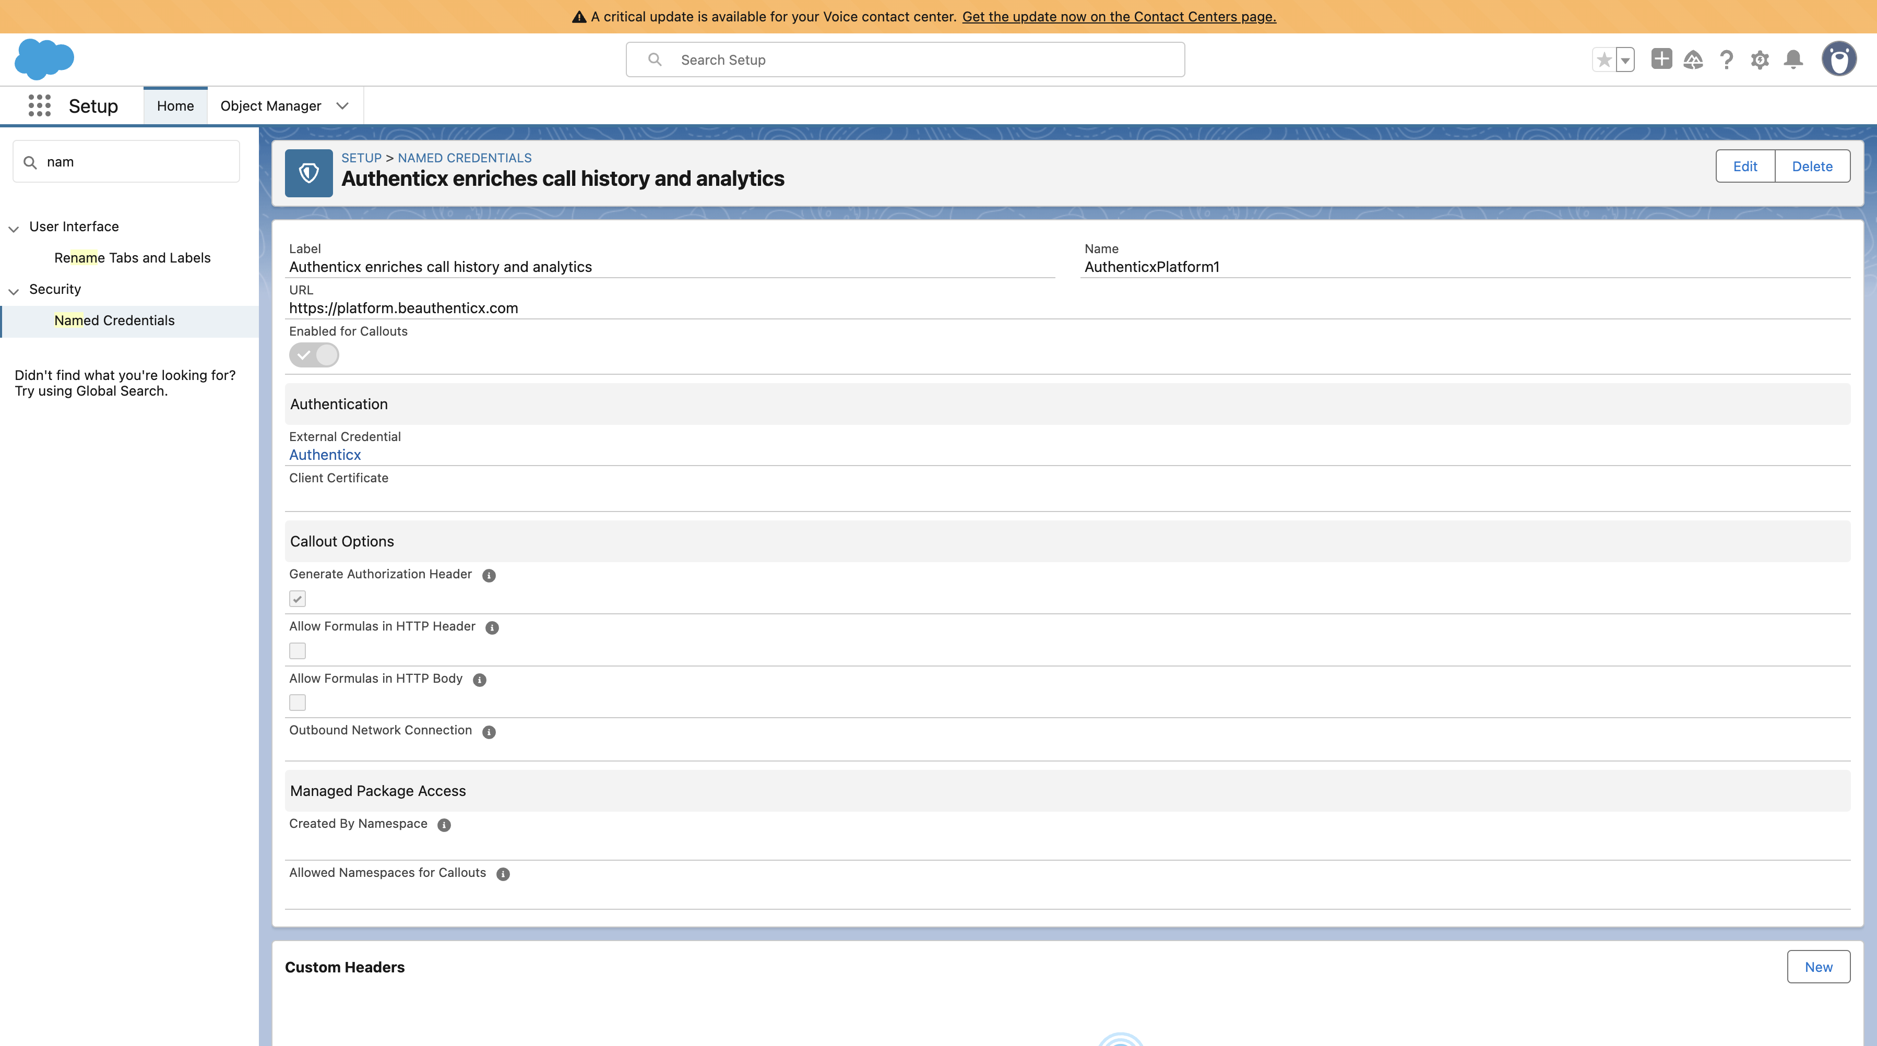Viewport: 1877px width, 1046px height.
Task: Click the Custom Headers title
Action: click(344, 967)
